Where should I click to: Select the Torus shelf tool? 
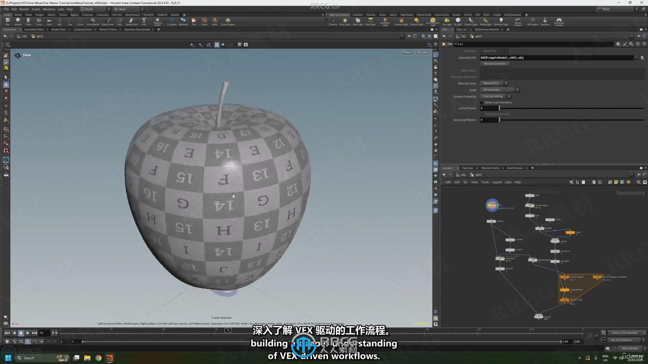pos(39,22)
